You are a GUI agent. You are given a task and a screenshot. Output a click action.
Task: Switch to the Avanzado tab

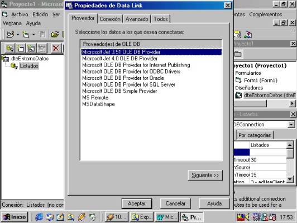tap(137, 19)
